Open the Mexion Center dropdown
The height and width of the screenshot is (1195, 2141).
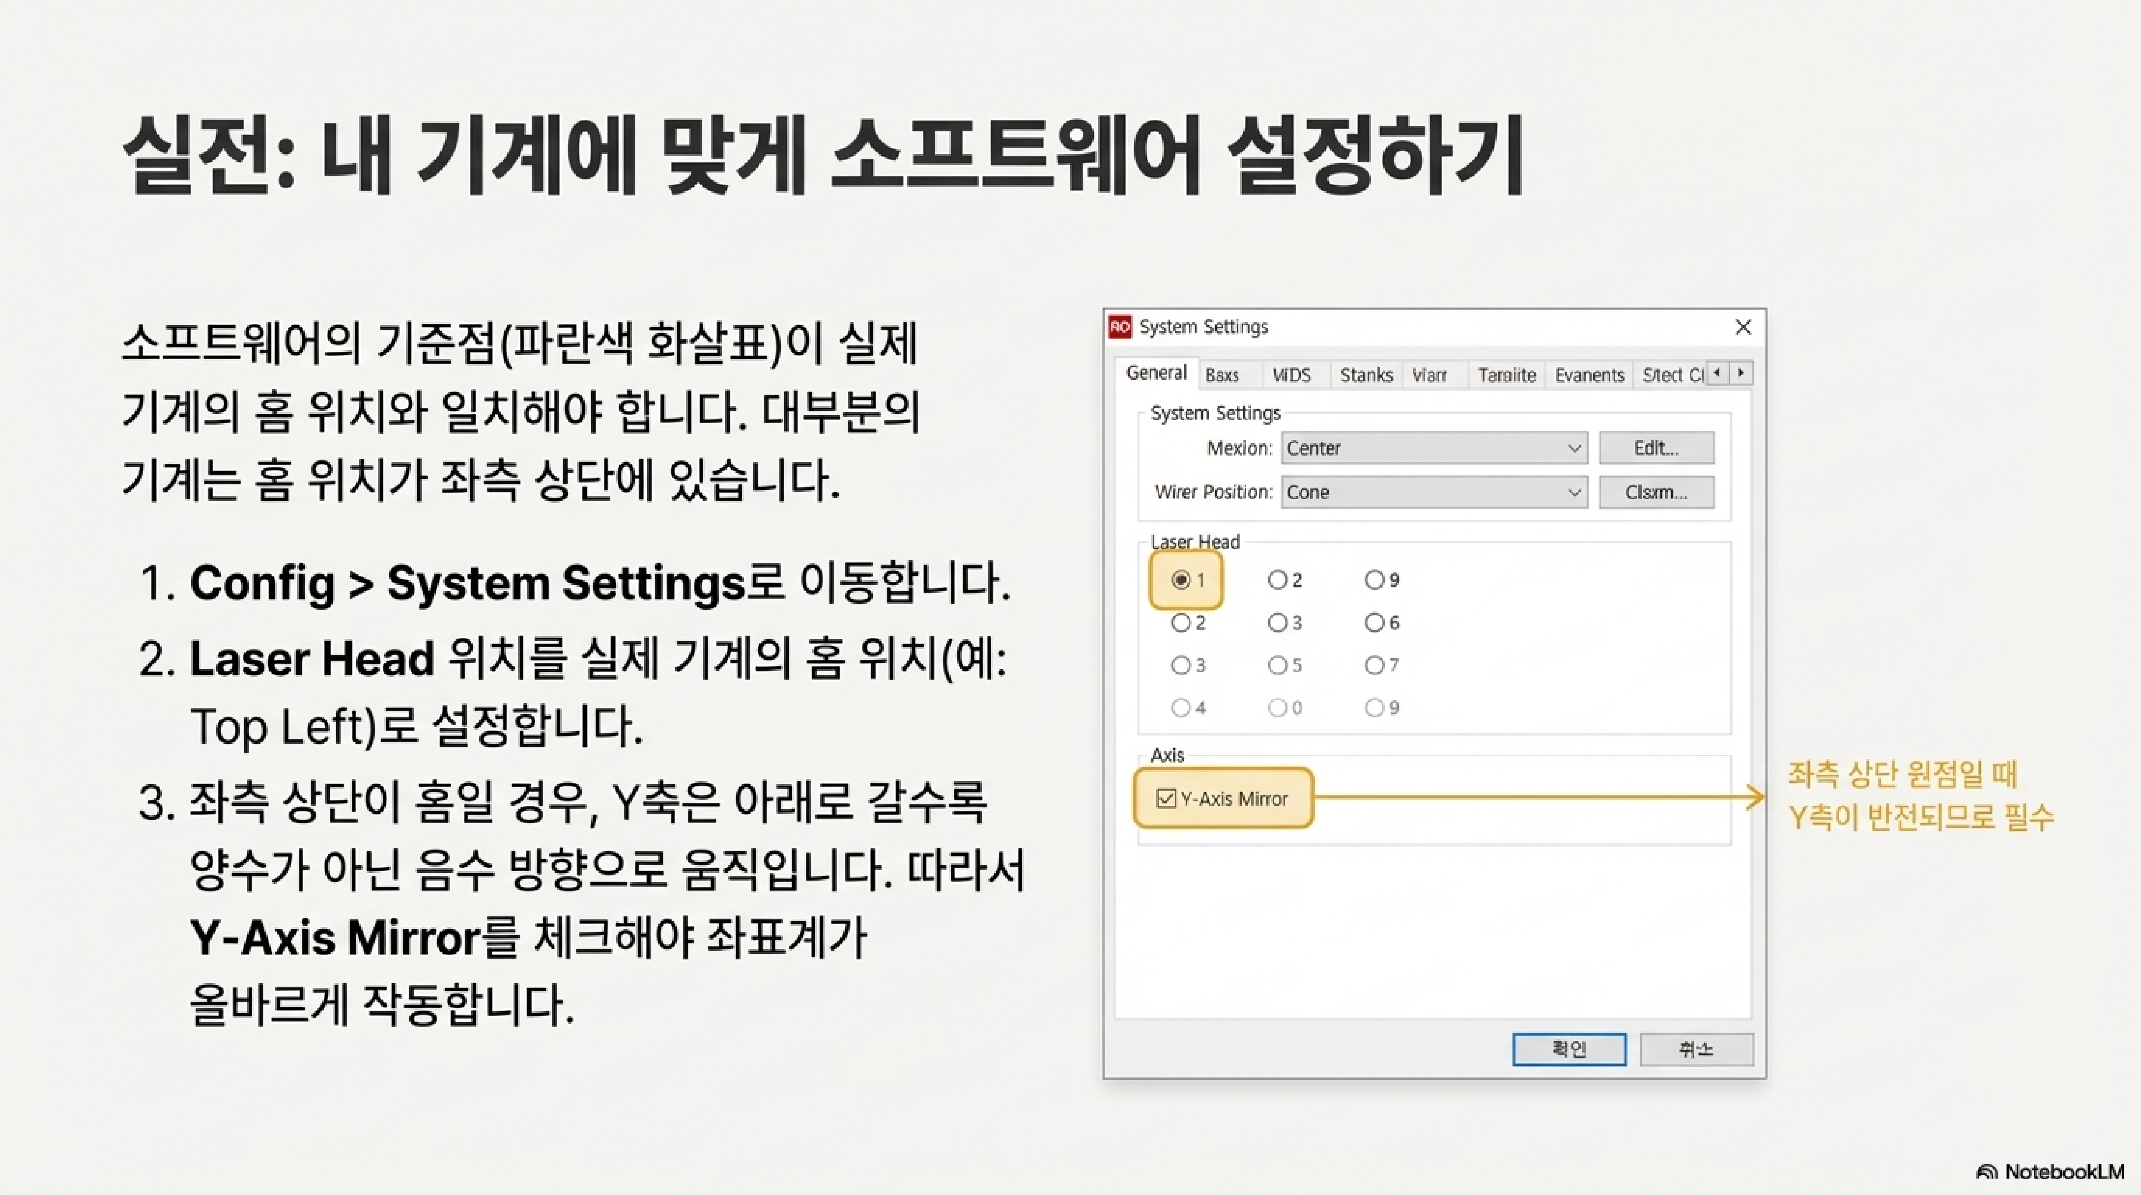click(x=1434, y=448)
